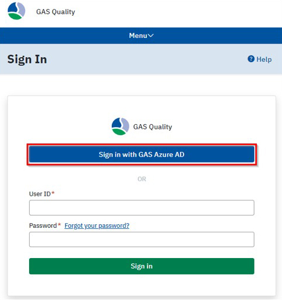The image size is (282, 300).
Task: Click the Menu label text
Action: [x=138, y=36]
